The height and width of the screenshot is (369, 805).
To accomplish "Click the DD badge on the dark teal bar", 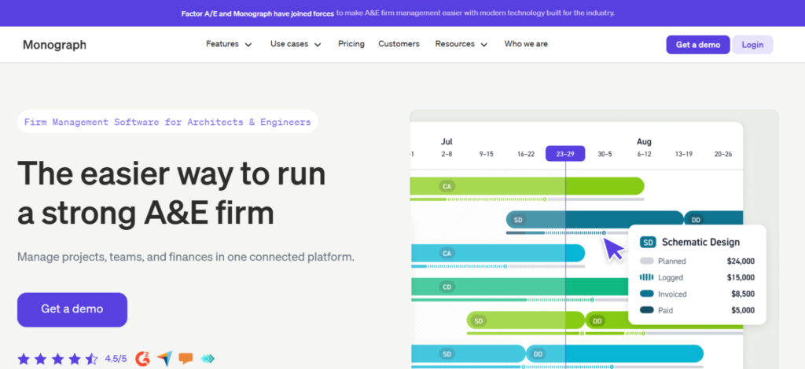I will (696, 220).
